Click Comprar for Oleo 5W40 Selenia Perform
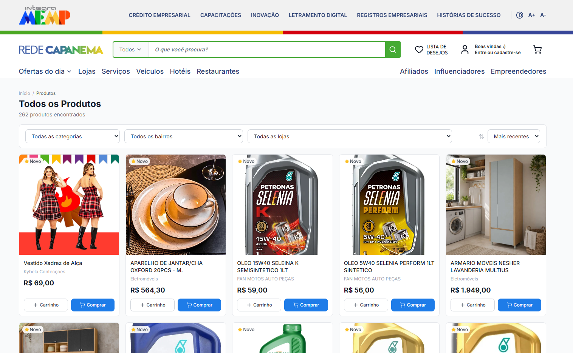This screenshot has height=353, width=573. 413,305
